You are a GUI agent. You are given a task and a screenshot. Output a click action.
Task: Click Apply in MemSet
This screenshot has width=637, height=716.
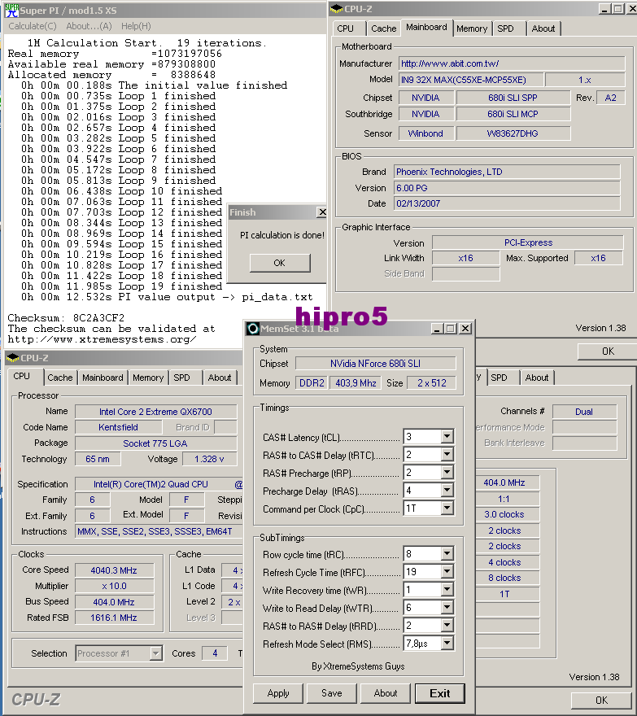point(278,693)
